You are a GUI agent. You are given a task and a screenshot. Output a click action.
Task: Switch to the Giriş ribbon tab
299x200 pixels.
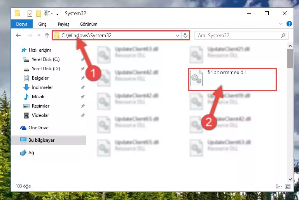[x=42, y=24]
